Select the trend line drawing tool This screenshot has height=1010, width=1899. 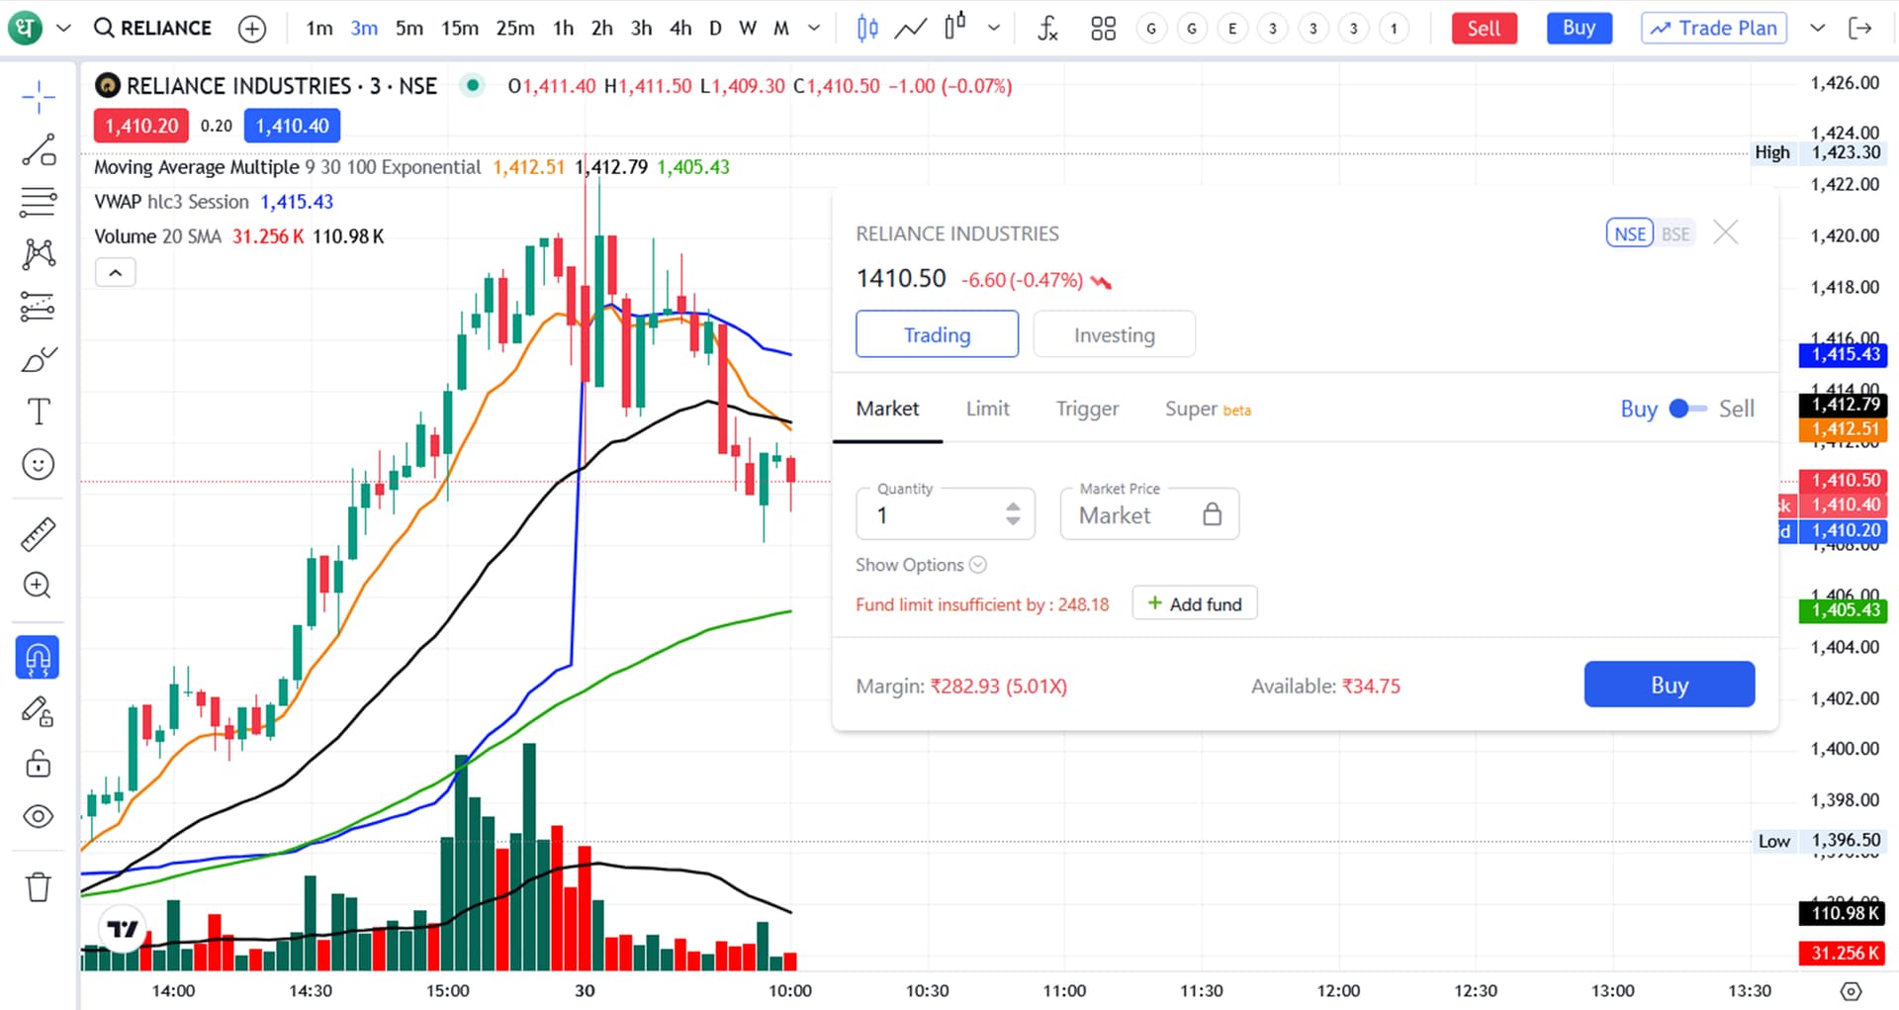[39, 150]
